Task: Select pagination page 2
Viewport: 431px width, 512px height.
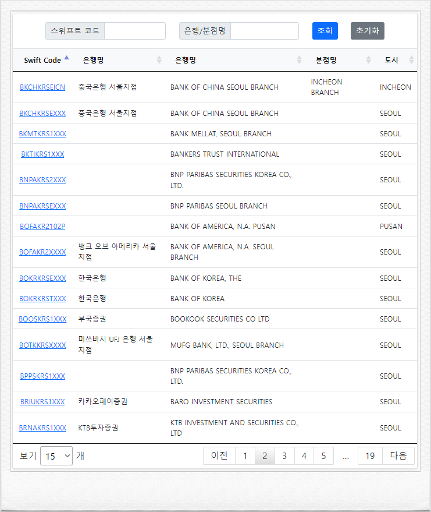Action: click(x=265, y=455)
